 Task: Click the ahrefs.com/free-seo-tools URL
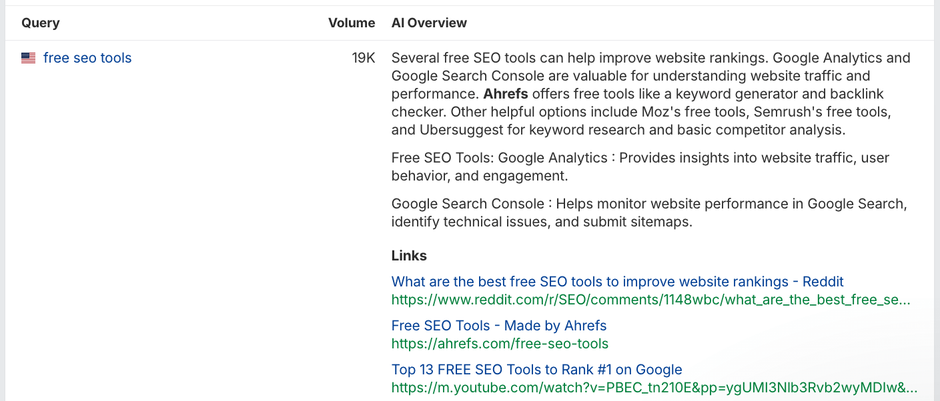pyautogui.click(x=500, y=344)
